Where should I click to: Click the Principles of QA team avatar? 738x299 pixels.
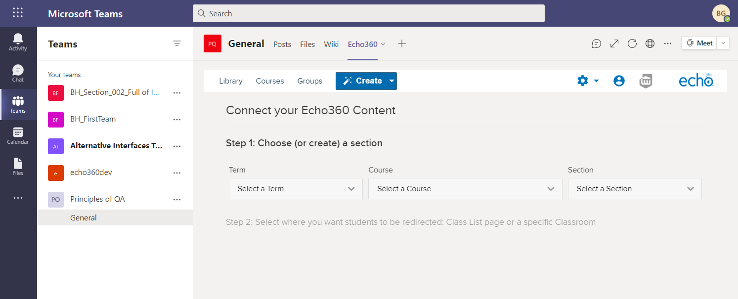pyautogui.click(x=56, y=199)
